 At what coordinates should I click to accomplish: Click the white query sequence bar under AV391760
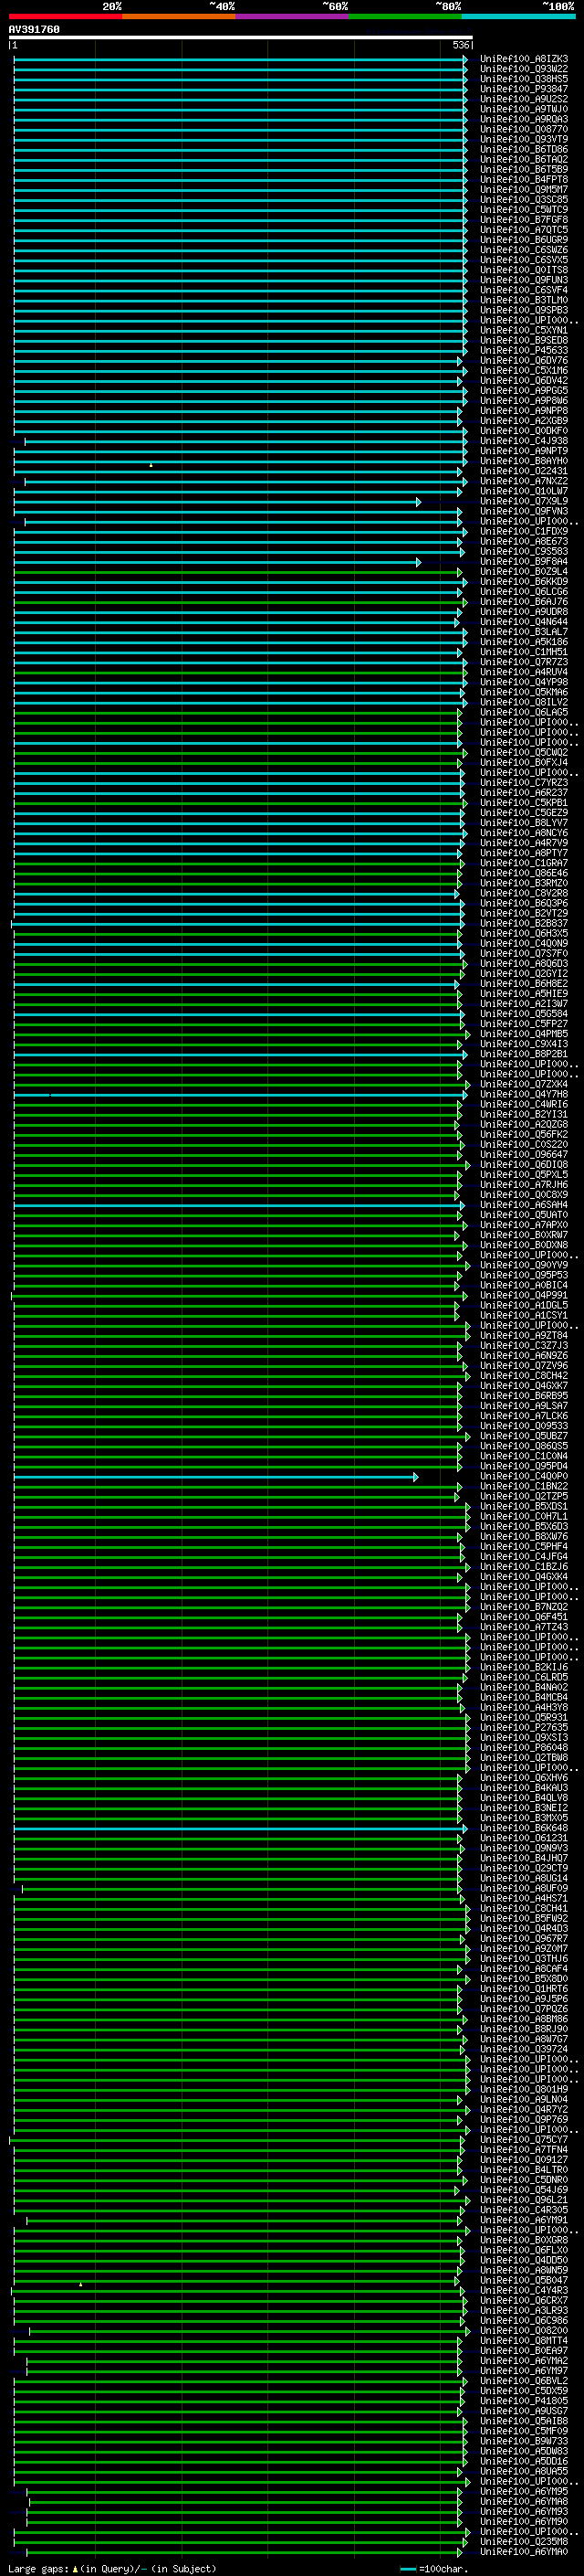(x=241, y=37)
